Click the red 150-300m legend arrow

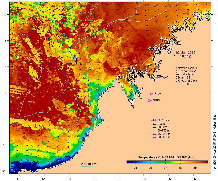[x=154, y=134]
